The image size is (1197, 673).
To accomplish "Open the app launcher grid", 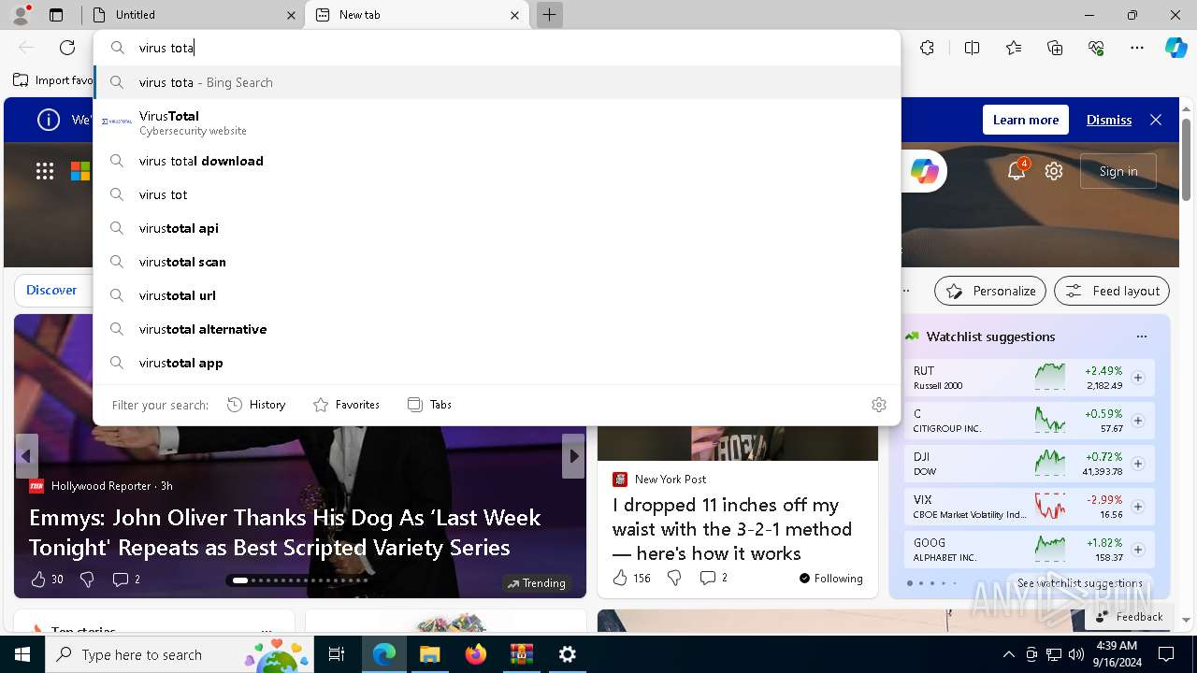I will coord(45,171).
